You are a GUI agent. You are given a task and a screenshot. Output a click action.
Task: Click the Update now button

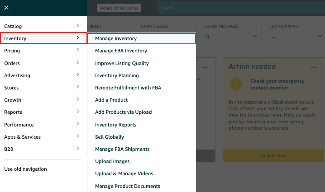273,155
